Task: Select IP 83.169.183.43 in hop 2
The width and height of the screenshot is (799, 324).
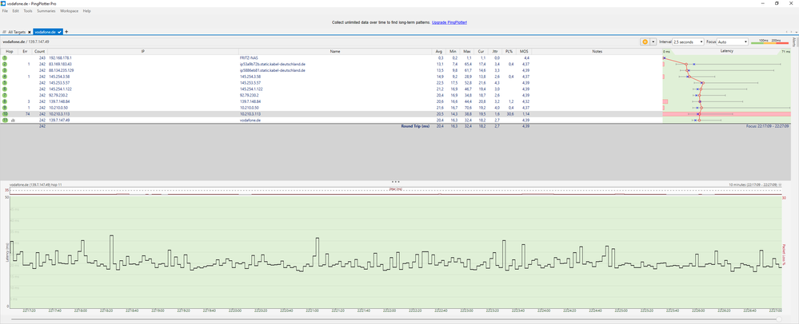Action: click(x=60, y=64)
